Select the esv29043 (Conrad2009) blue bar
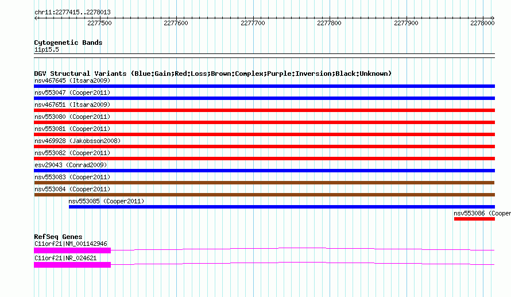Image resolution: width=511 pixels, height=297 pixels. pos(264,171)
